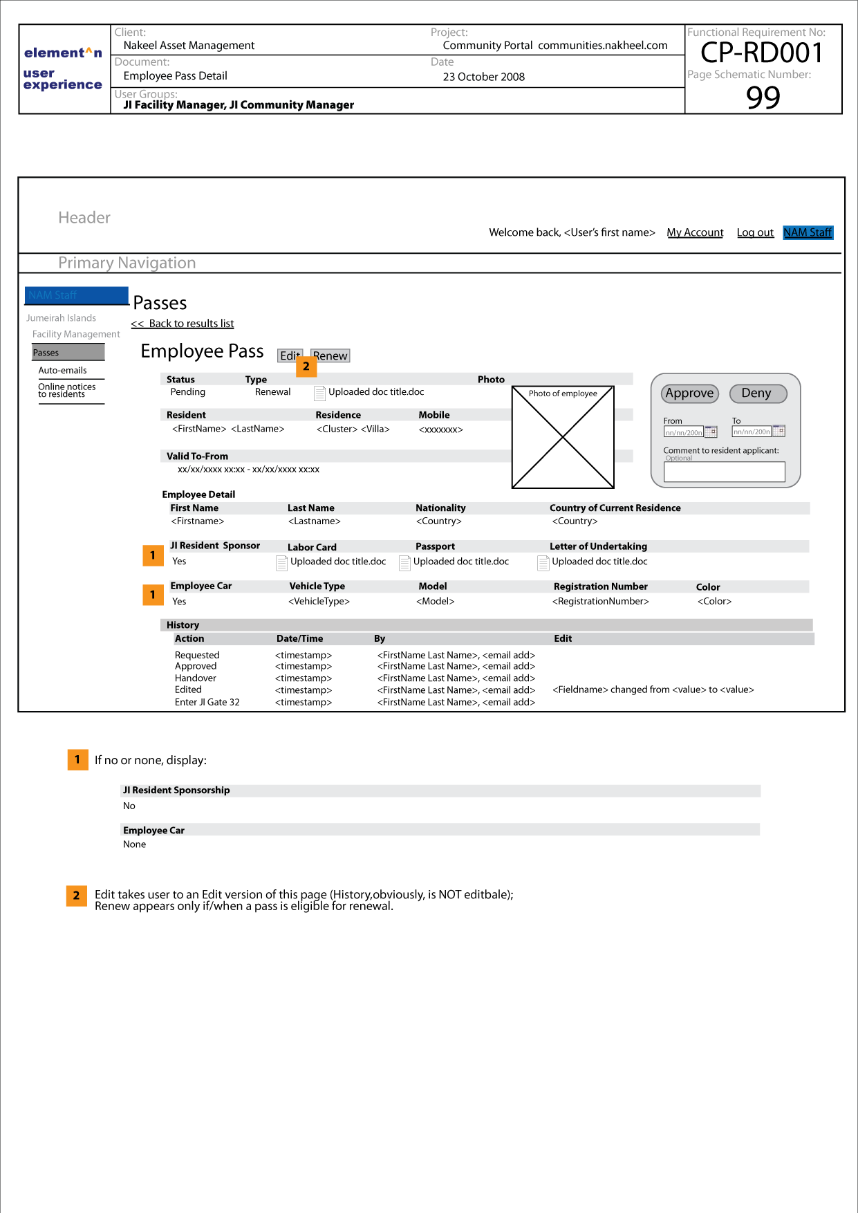Click the Log out link
The image size is (858, 1213).
[x=755, y=232]
